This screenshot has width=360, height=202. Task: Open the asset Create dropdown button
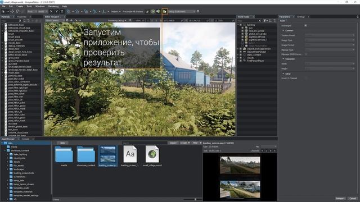185,143
